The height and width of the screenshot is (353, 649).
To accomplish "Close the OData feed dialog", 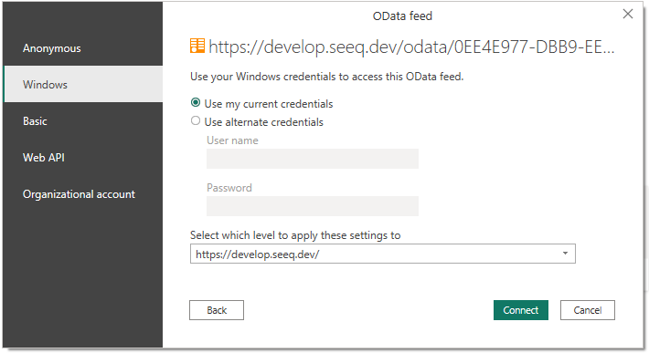I will (628, 14).
